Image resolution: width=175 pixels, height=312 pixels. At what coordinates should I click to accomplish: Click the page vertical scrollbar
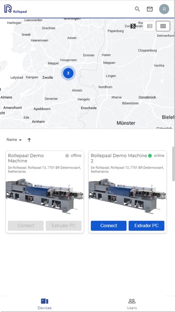pyautogui.click(x=174, y=164)
